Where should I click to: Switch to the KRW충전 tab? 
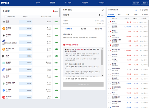[69, 29]
